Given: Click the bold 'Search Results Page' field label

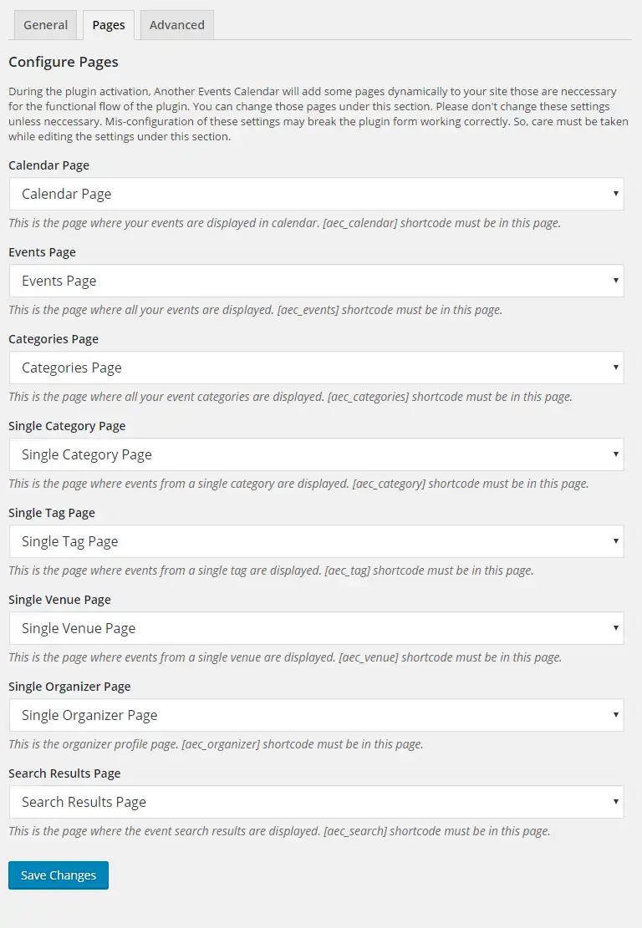Looking at the screenshot, I should click(64, 773).
